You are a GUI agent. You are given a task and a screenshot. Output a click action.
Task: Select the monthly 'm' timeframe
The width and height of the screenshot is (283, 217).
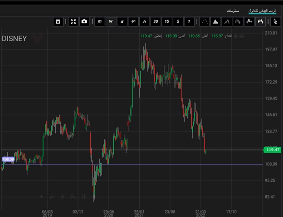pyautogui.click(x=100, y=22)
